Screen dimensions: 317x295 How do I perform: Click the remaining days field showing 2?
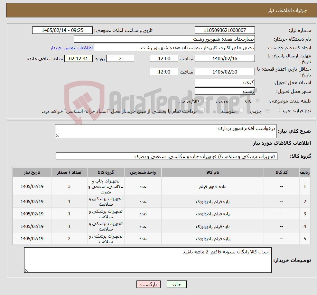pyautogui.click(x=120, y=58)
